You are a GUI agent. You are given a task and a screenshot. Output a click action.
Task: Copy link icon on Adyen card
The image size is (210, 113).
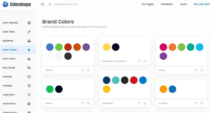pyautogui.click(x=83, y=103)
